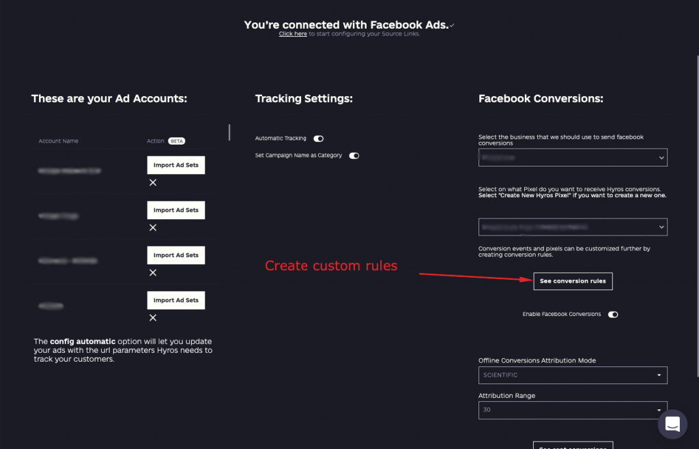Open the chat support bubble icon
The width and height of the screenshot is (699, 449).
pyautogui.click(x=672, y=424)
